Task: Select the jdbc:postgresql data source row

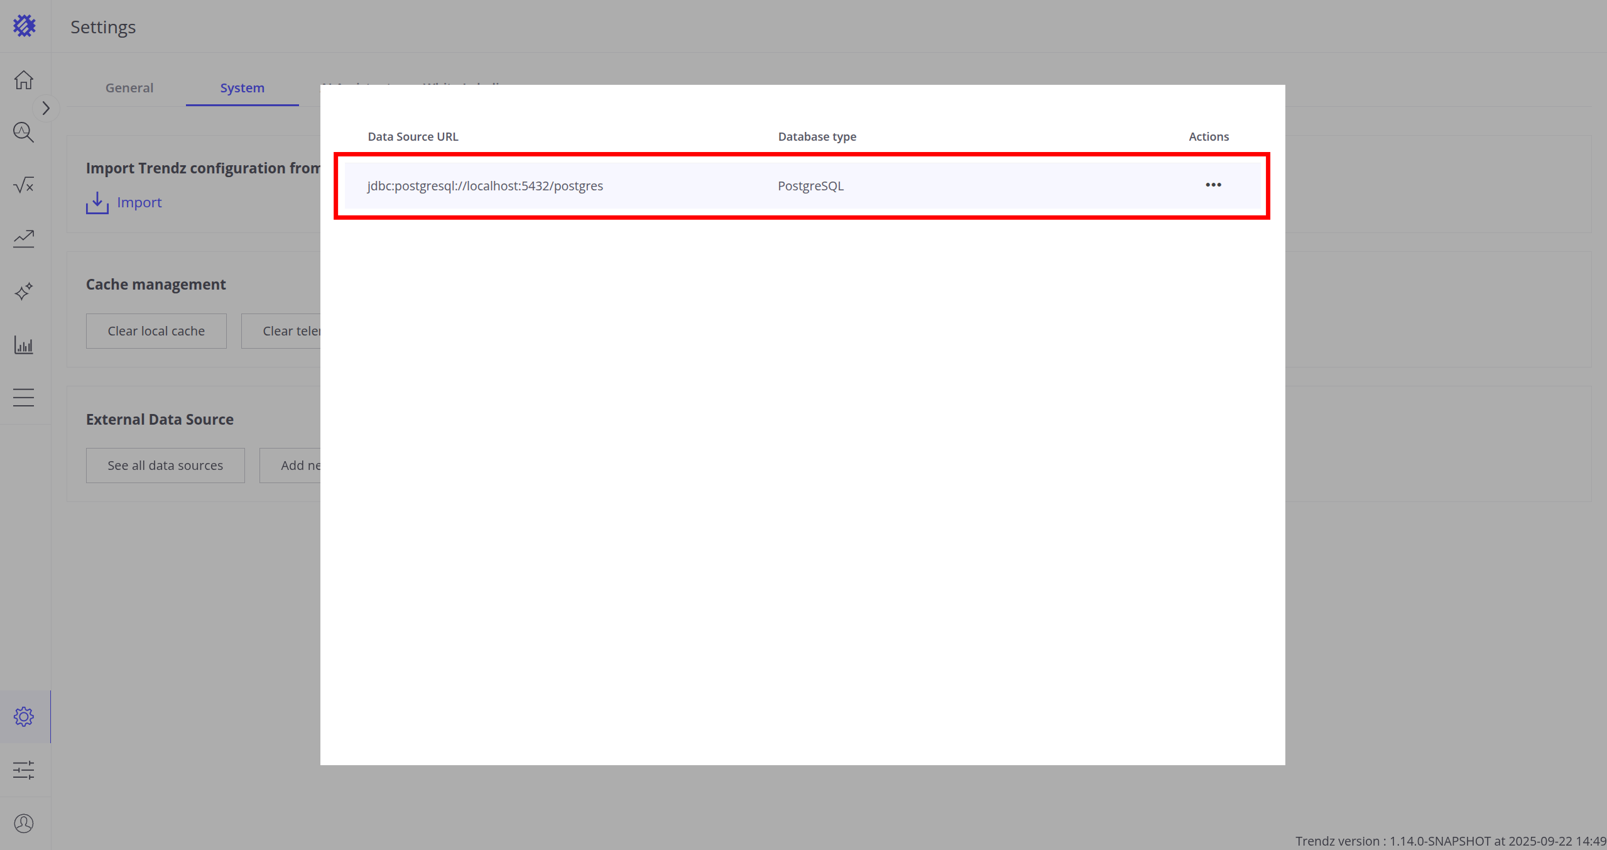Action: [485, 186]
